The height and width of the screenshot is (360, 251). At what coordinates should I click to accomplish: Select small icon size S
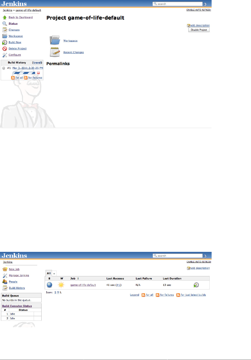55,292
